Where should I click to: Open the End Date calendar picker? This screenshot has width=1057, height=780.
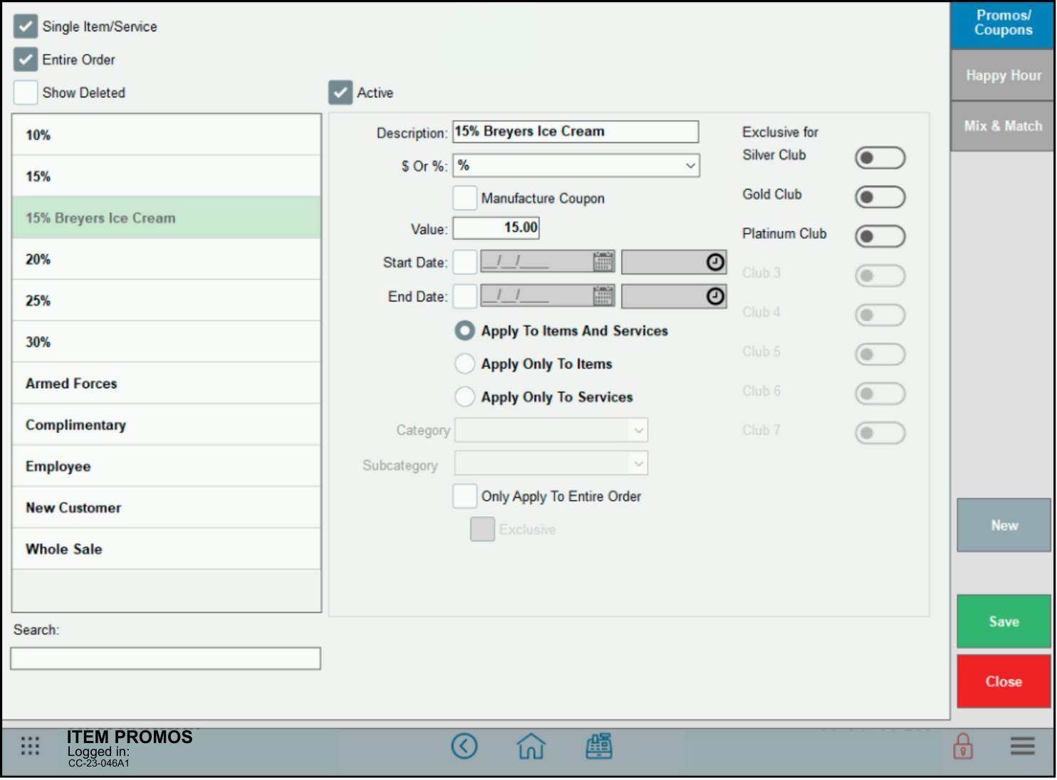603,296
